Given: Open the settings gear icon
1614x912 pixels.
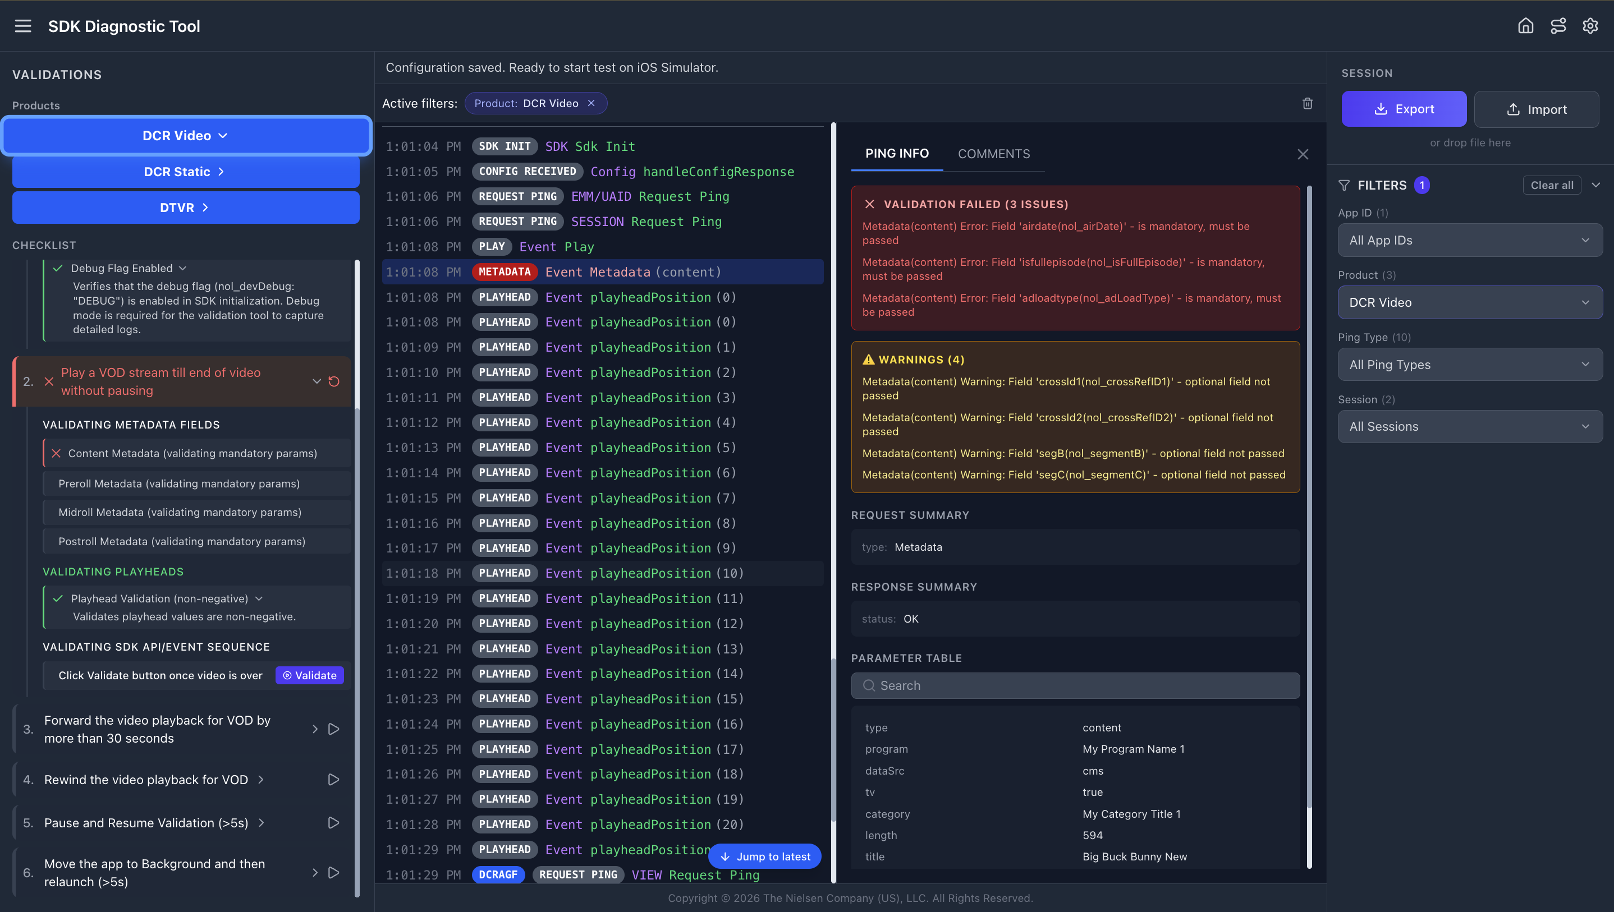Looking at the screenshot, I should pos(1590,26).
